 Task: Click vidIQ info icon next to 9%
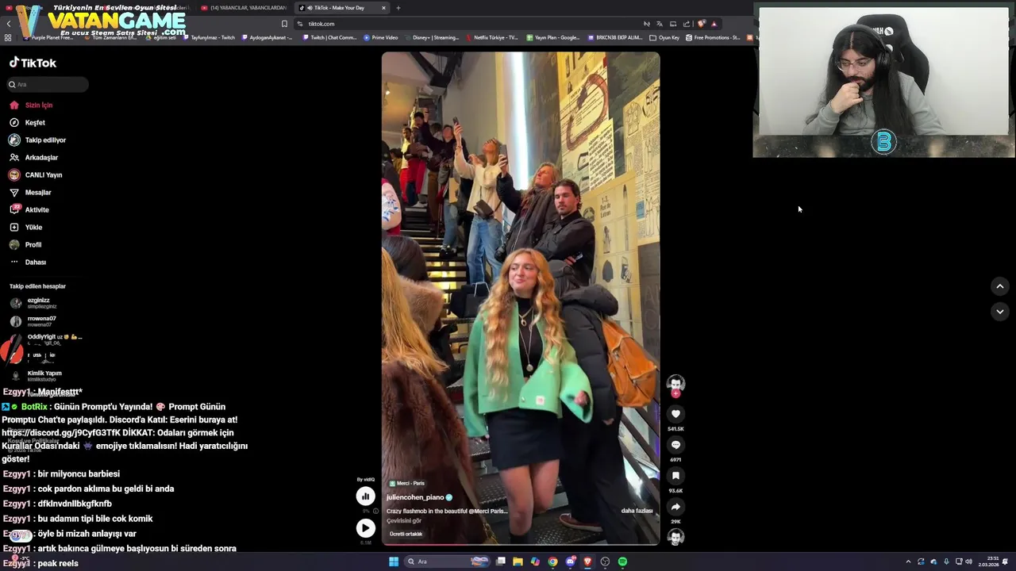[376, 512]
